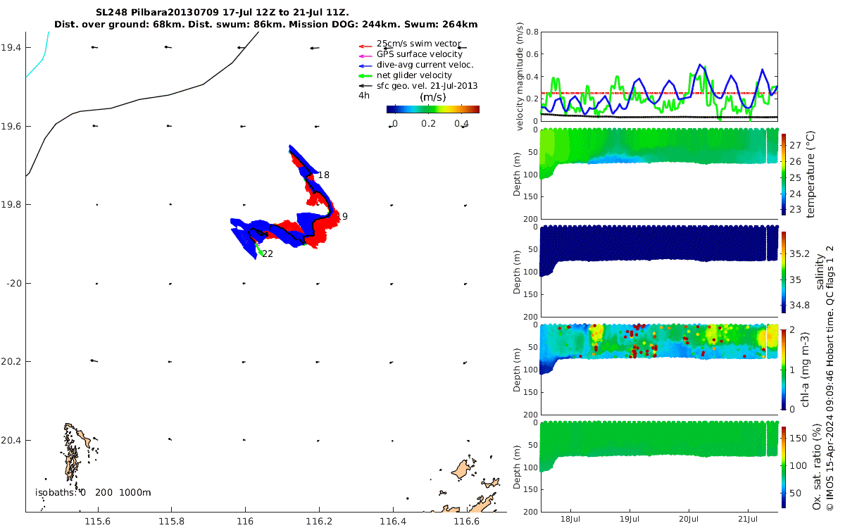Click the glider track marker labeled 18
The image size is (845, 528).
[x=323, y=175]
